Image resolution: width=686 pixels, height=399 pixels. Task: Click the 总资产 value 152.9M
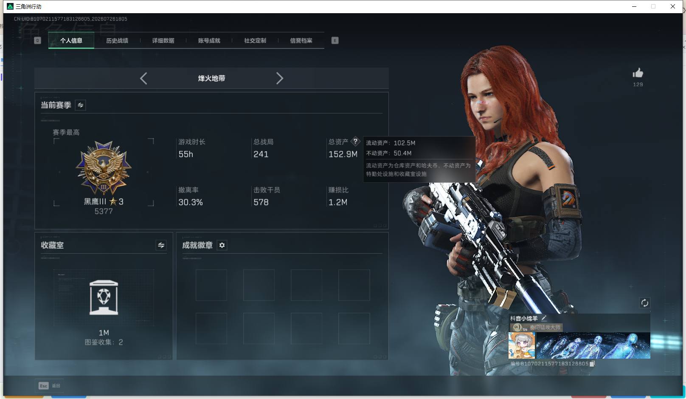click(343, 154)
